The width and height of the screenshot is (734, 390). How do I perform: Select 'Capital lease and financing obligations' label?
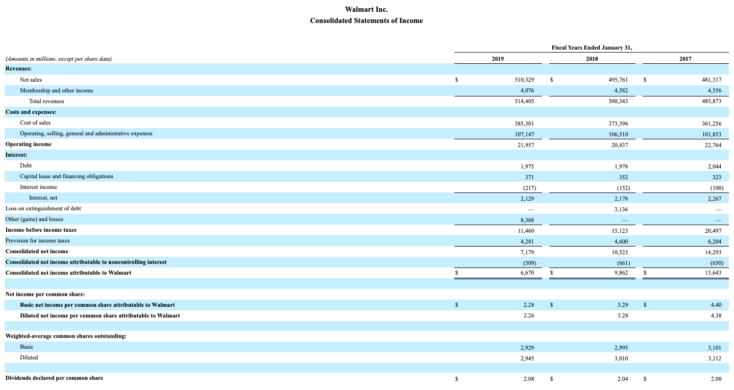click(66, 176)
